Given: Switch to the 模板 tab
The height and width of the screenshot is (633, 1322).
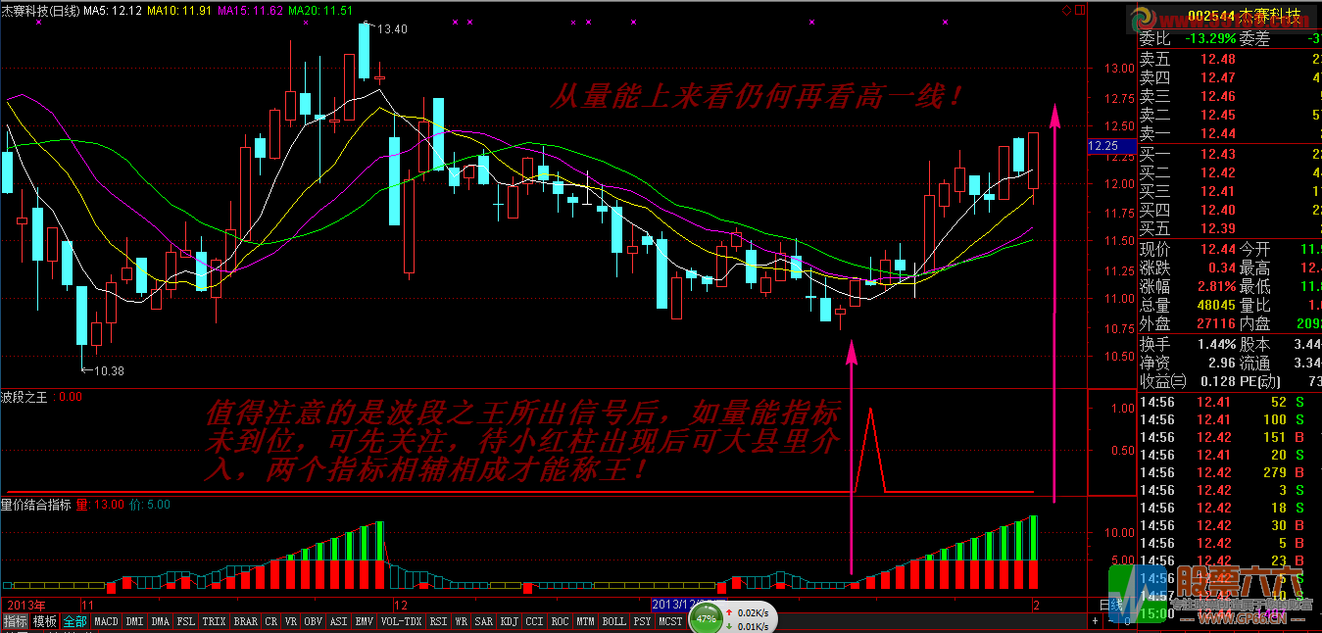Looking at the screenshot, I should [43, 620].
